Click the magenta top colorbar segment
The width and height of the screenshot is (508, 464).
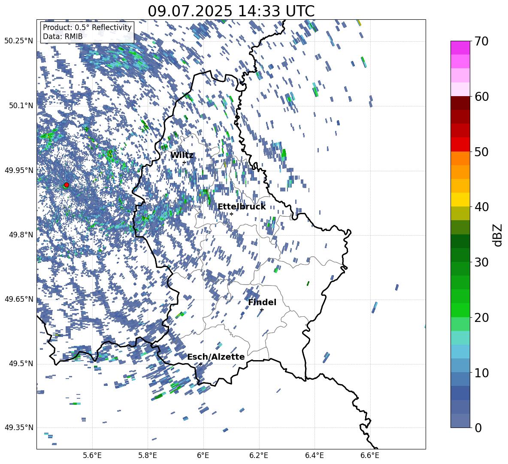[460, 48]
